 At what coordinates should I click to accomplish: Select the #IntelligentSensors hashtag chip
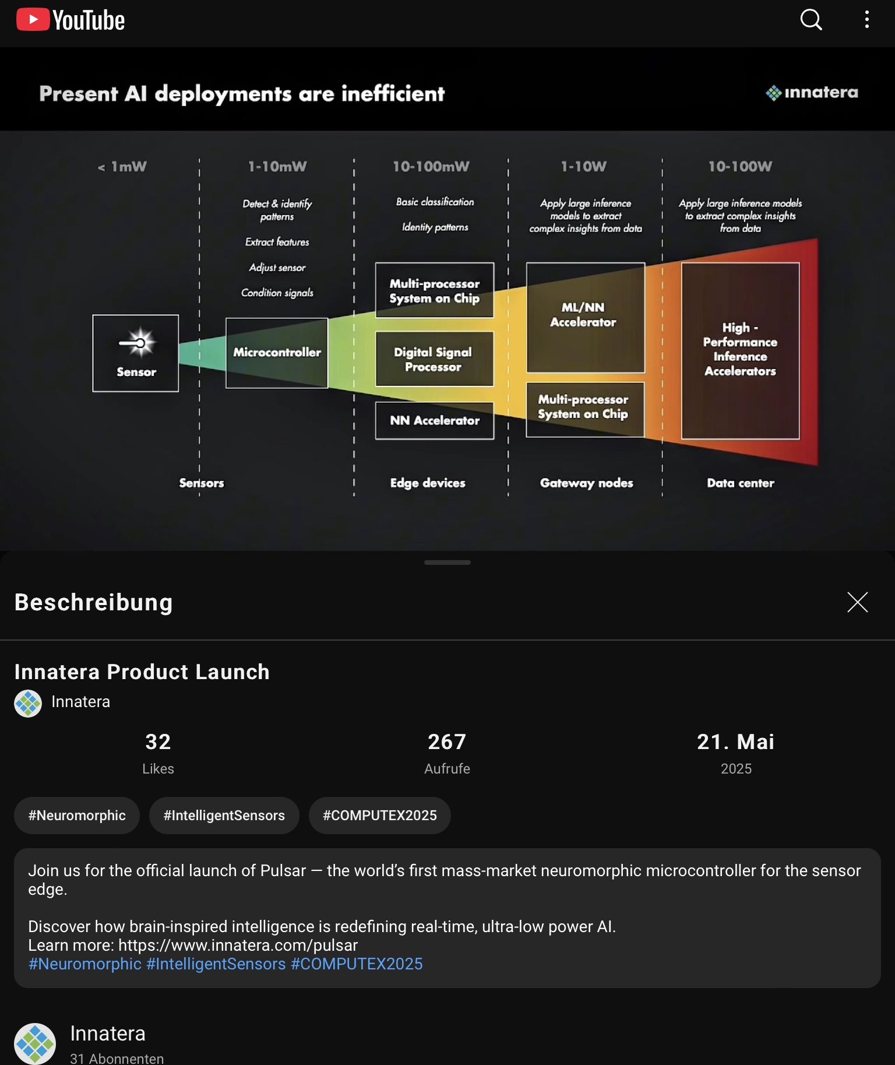pos(224,816)
